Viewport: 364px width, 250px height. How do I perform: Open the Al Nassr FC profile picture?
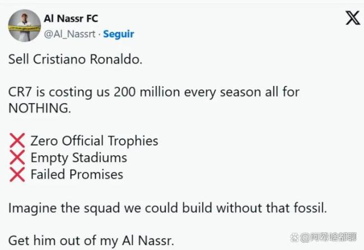tap(24, 26)
